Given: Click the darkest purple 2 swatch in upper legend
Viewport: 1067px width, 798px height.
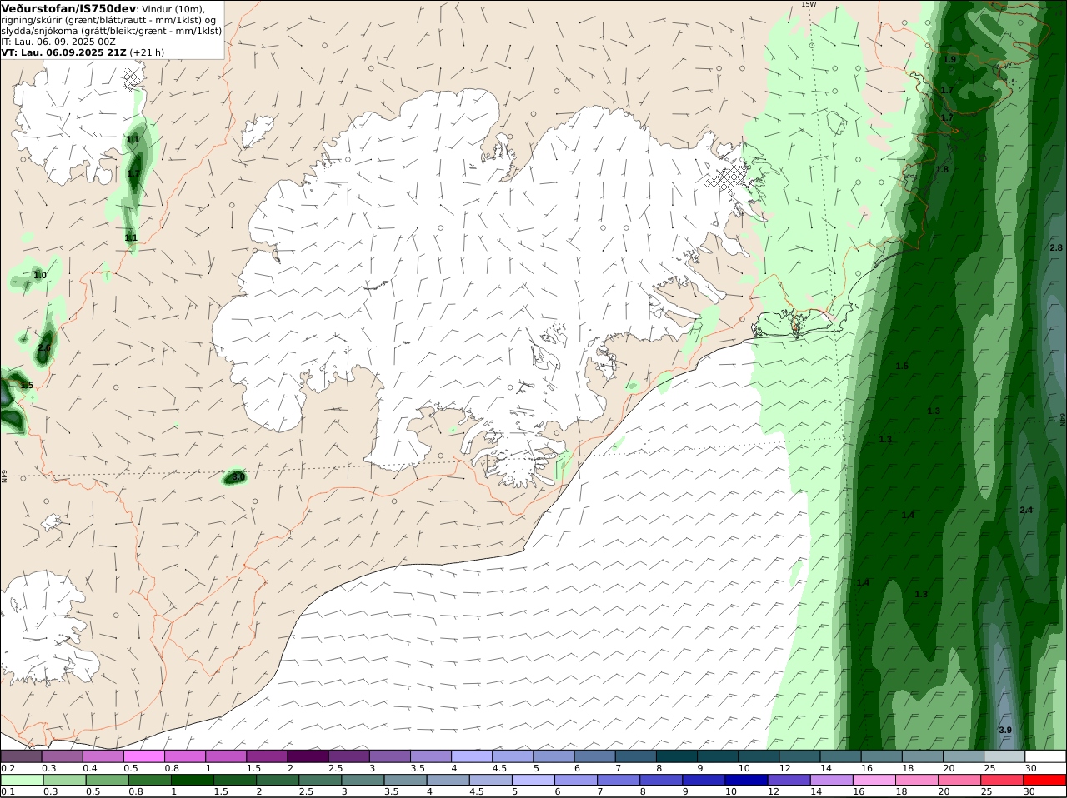Looking at the screenshot, I should point(308,756).
